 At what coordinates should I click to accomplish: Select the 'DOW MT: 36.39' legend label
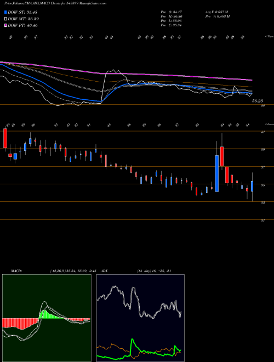click(x=23, y=19)
